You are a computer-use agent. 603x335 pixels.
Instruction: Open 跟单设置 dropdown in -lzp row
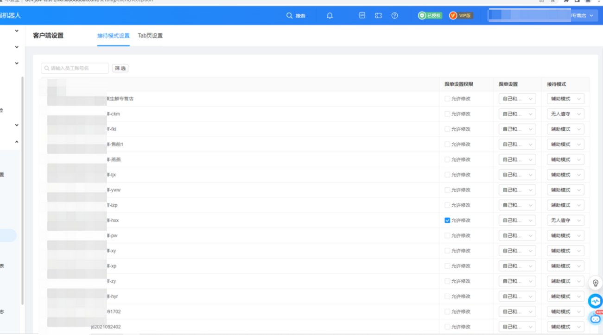coord(517,205)
